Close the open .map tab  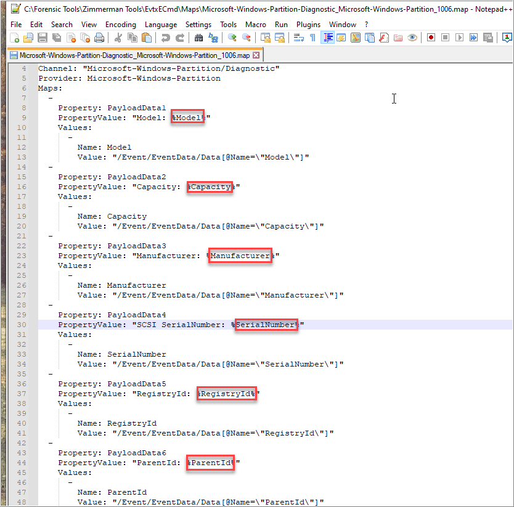point(256,55)
